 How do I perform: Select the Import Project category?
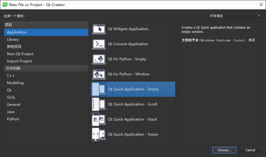pos(46,61)
